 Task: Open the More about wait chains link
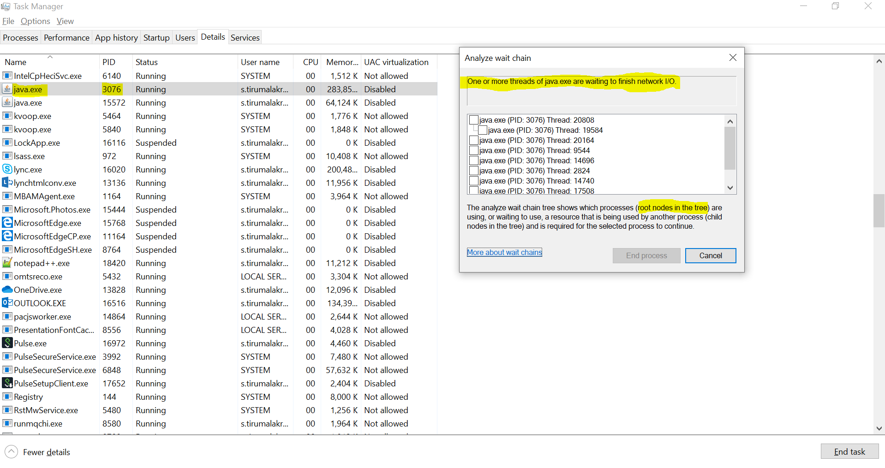click(504, 252)
